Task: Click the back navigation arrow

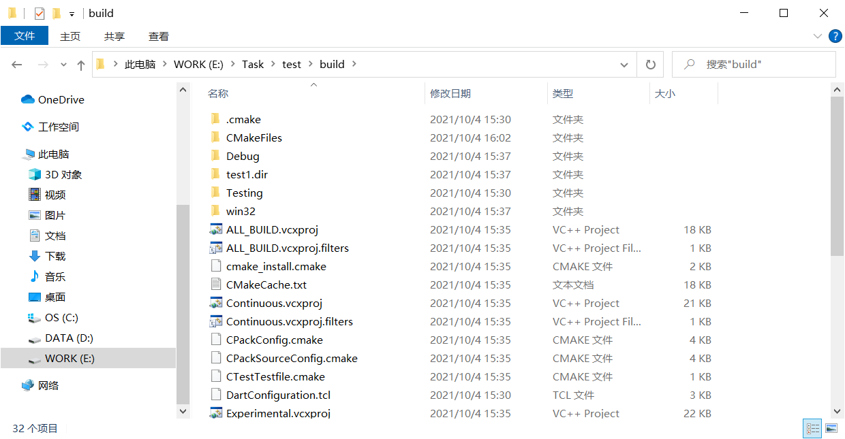Action: (x=17, y=64)
